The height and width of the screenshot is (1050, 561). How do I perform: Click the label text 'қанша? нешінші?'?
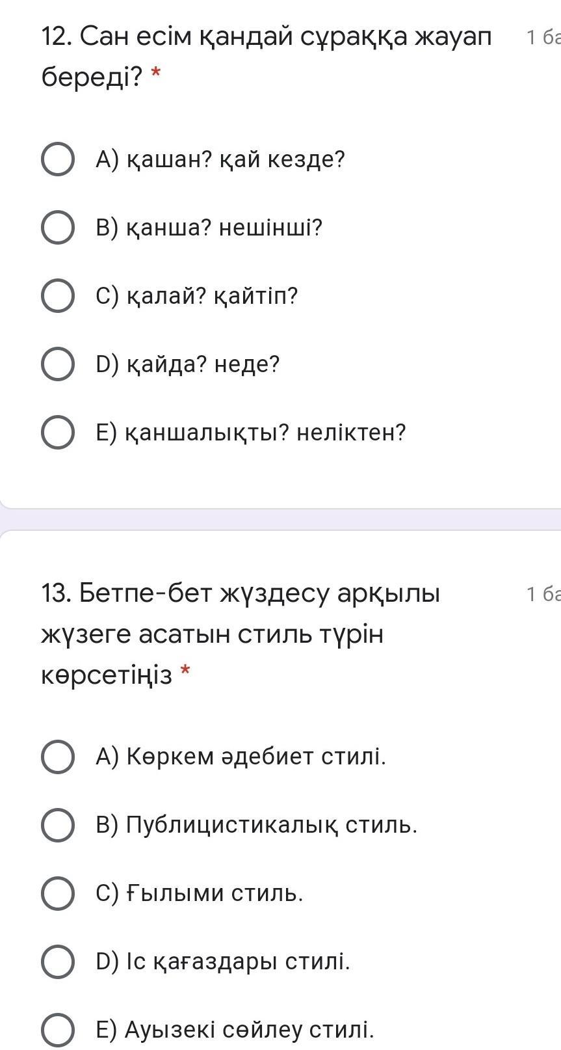tap(224, 228)
